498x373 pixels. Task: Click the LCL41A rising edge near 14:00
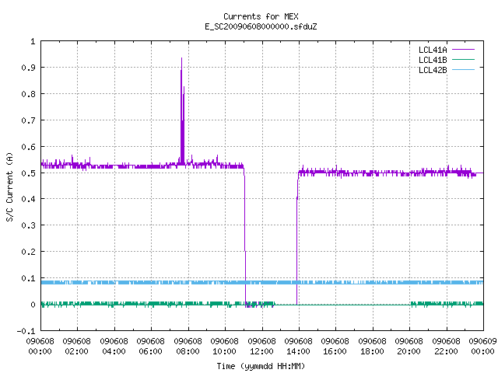[x=297, y=238]
